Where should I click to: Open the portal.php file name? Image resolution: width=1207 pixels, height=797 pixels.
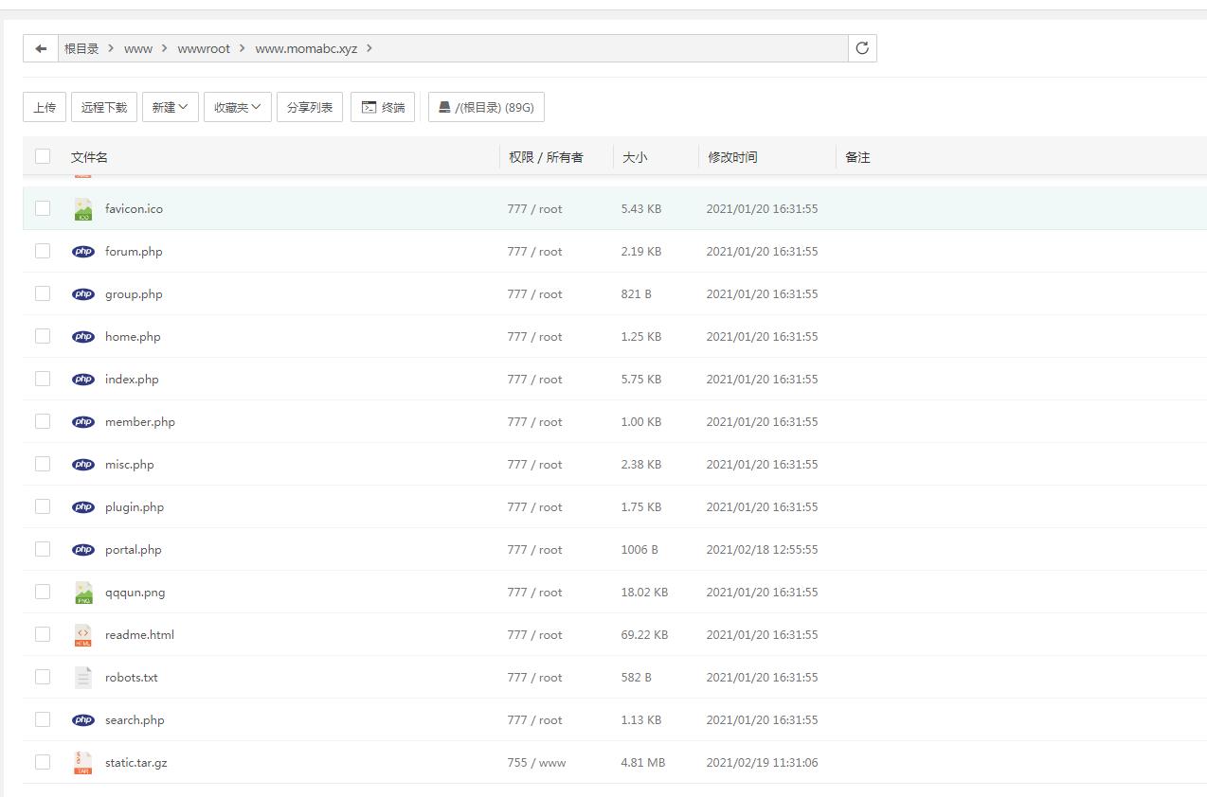133,550
